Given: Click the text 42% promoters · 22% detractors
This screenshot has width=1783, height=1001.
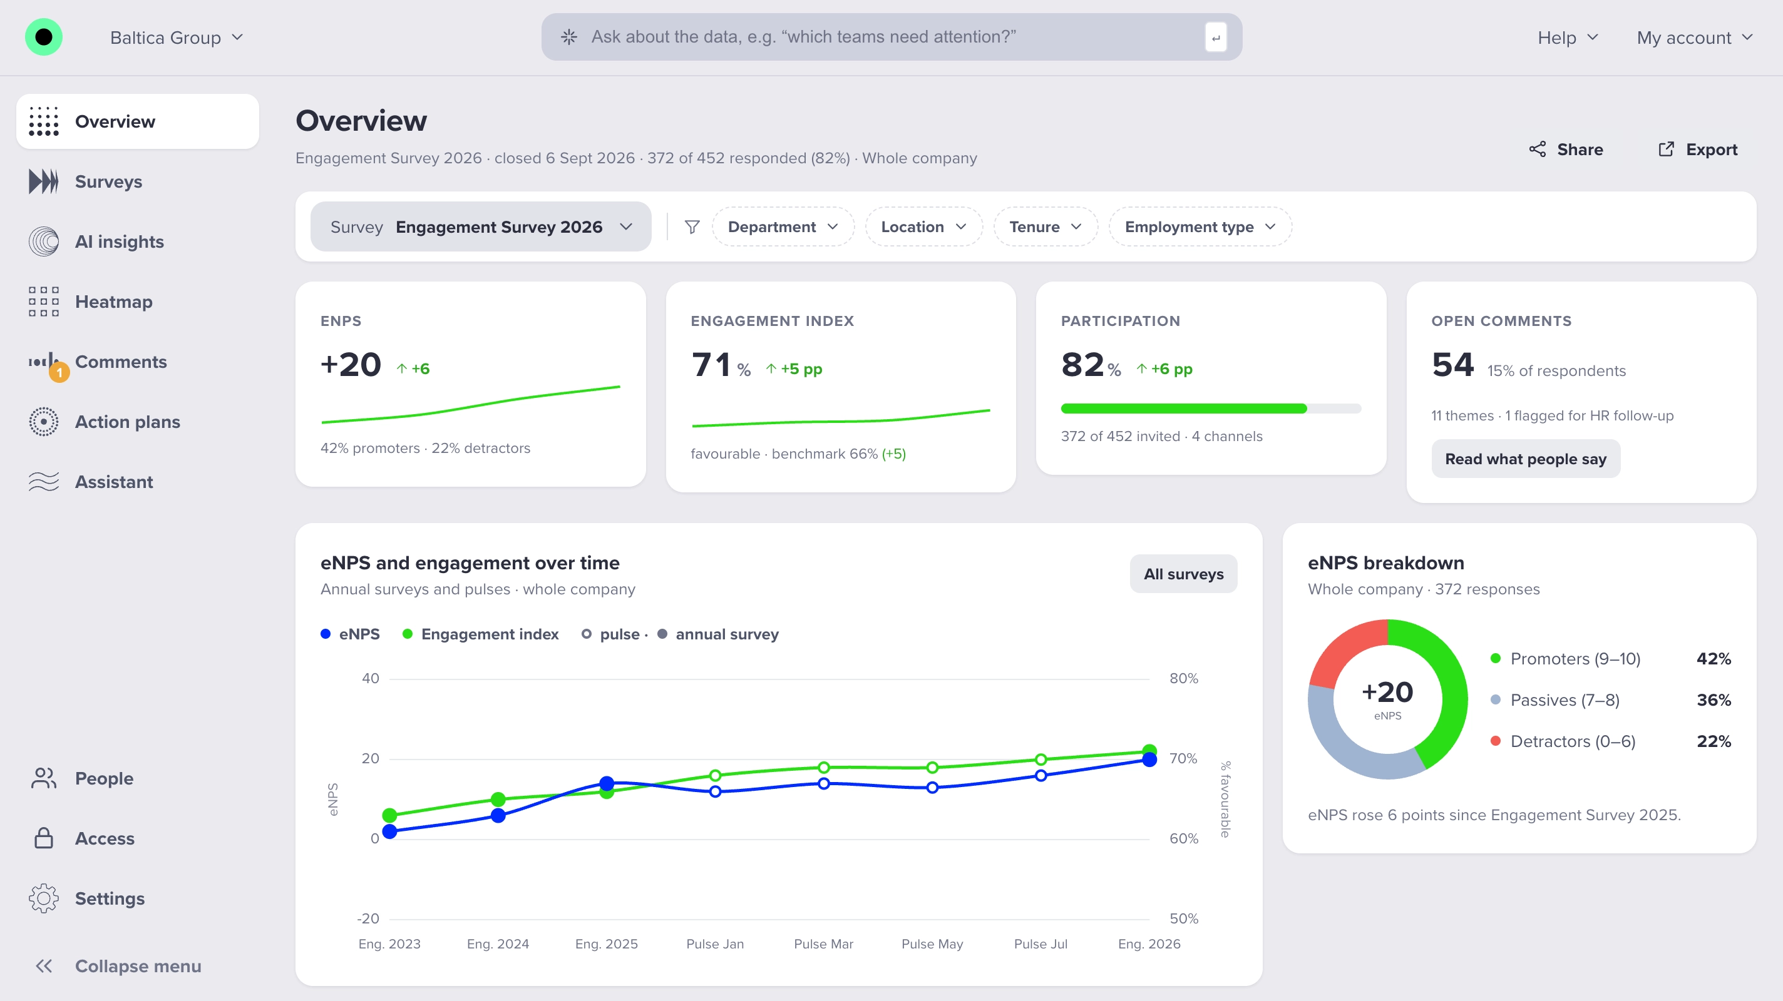Looking at the screenshot, I should click(x=425, y=447).
